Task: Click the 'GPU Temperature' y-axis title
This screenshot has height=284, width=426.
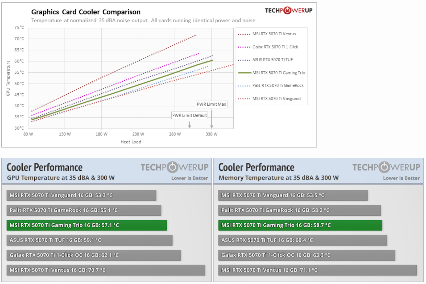Action: [8, 78]
